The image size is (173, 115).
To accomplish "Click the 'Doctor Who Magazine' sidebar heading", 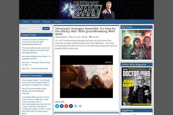I will tap(134, 65).
